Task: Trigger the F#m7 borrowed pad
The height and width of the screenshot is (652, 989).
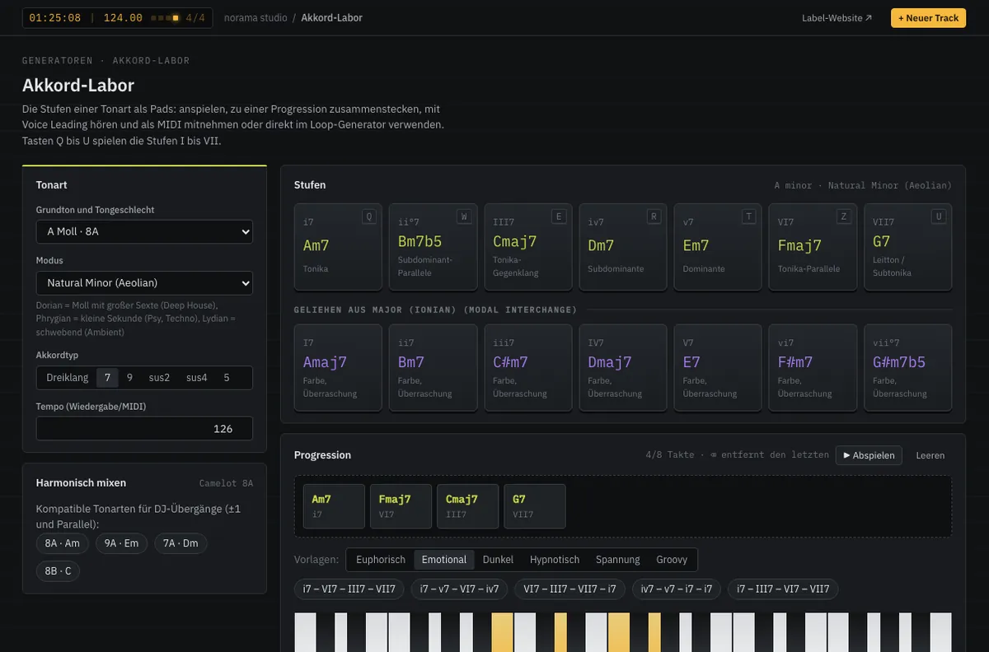Action: point(813,367)
